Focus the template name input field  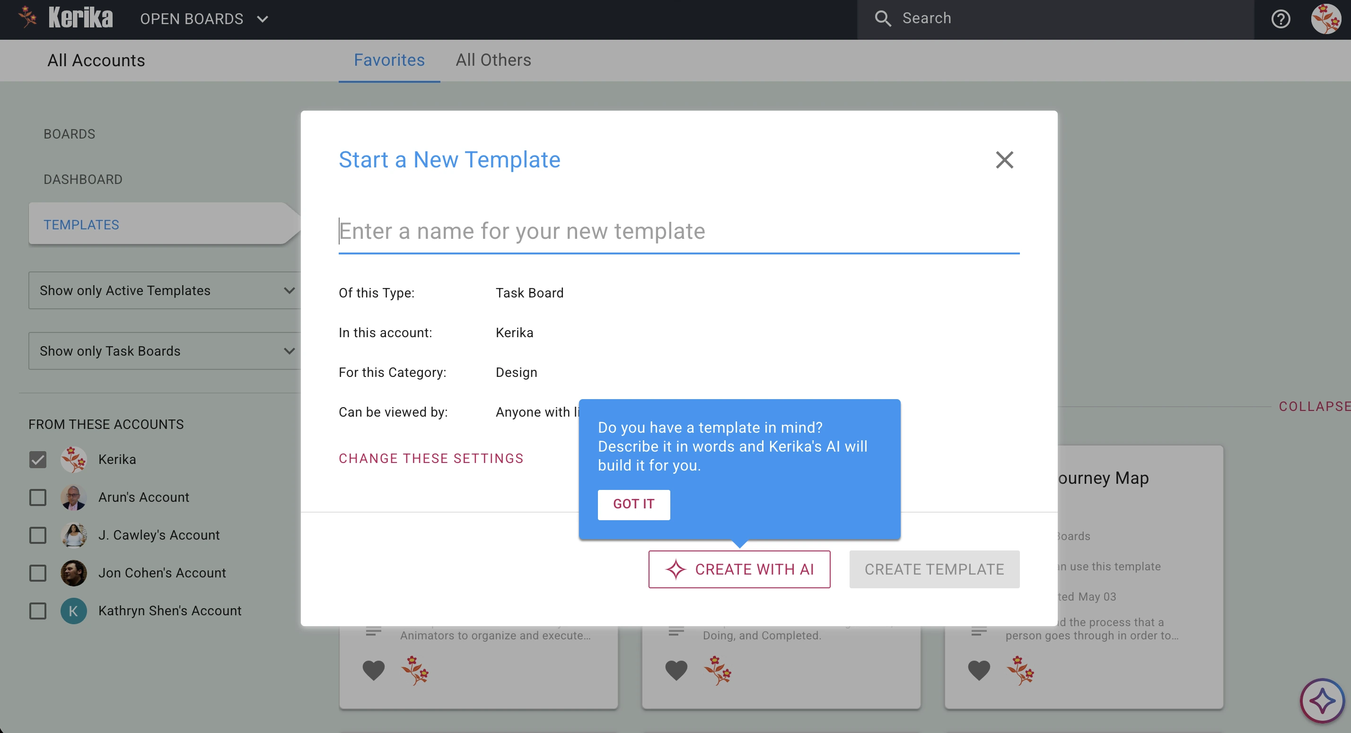(x=679, y=232)
